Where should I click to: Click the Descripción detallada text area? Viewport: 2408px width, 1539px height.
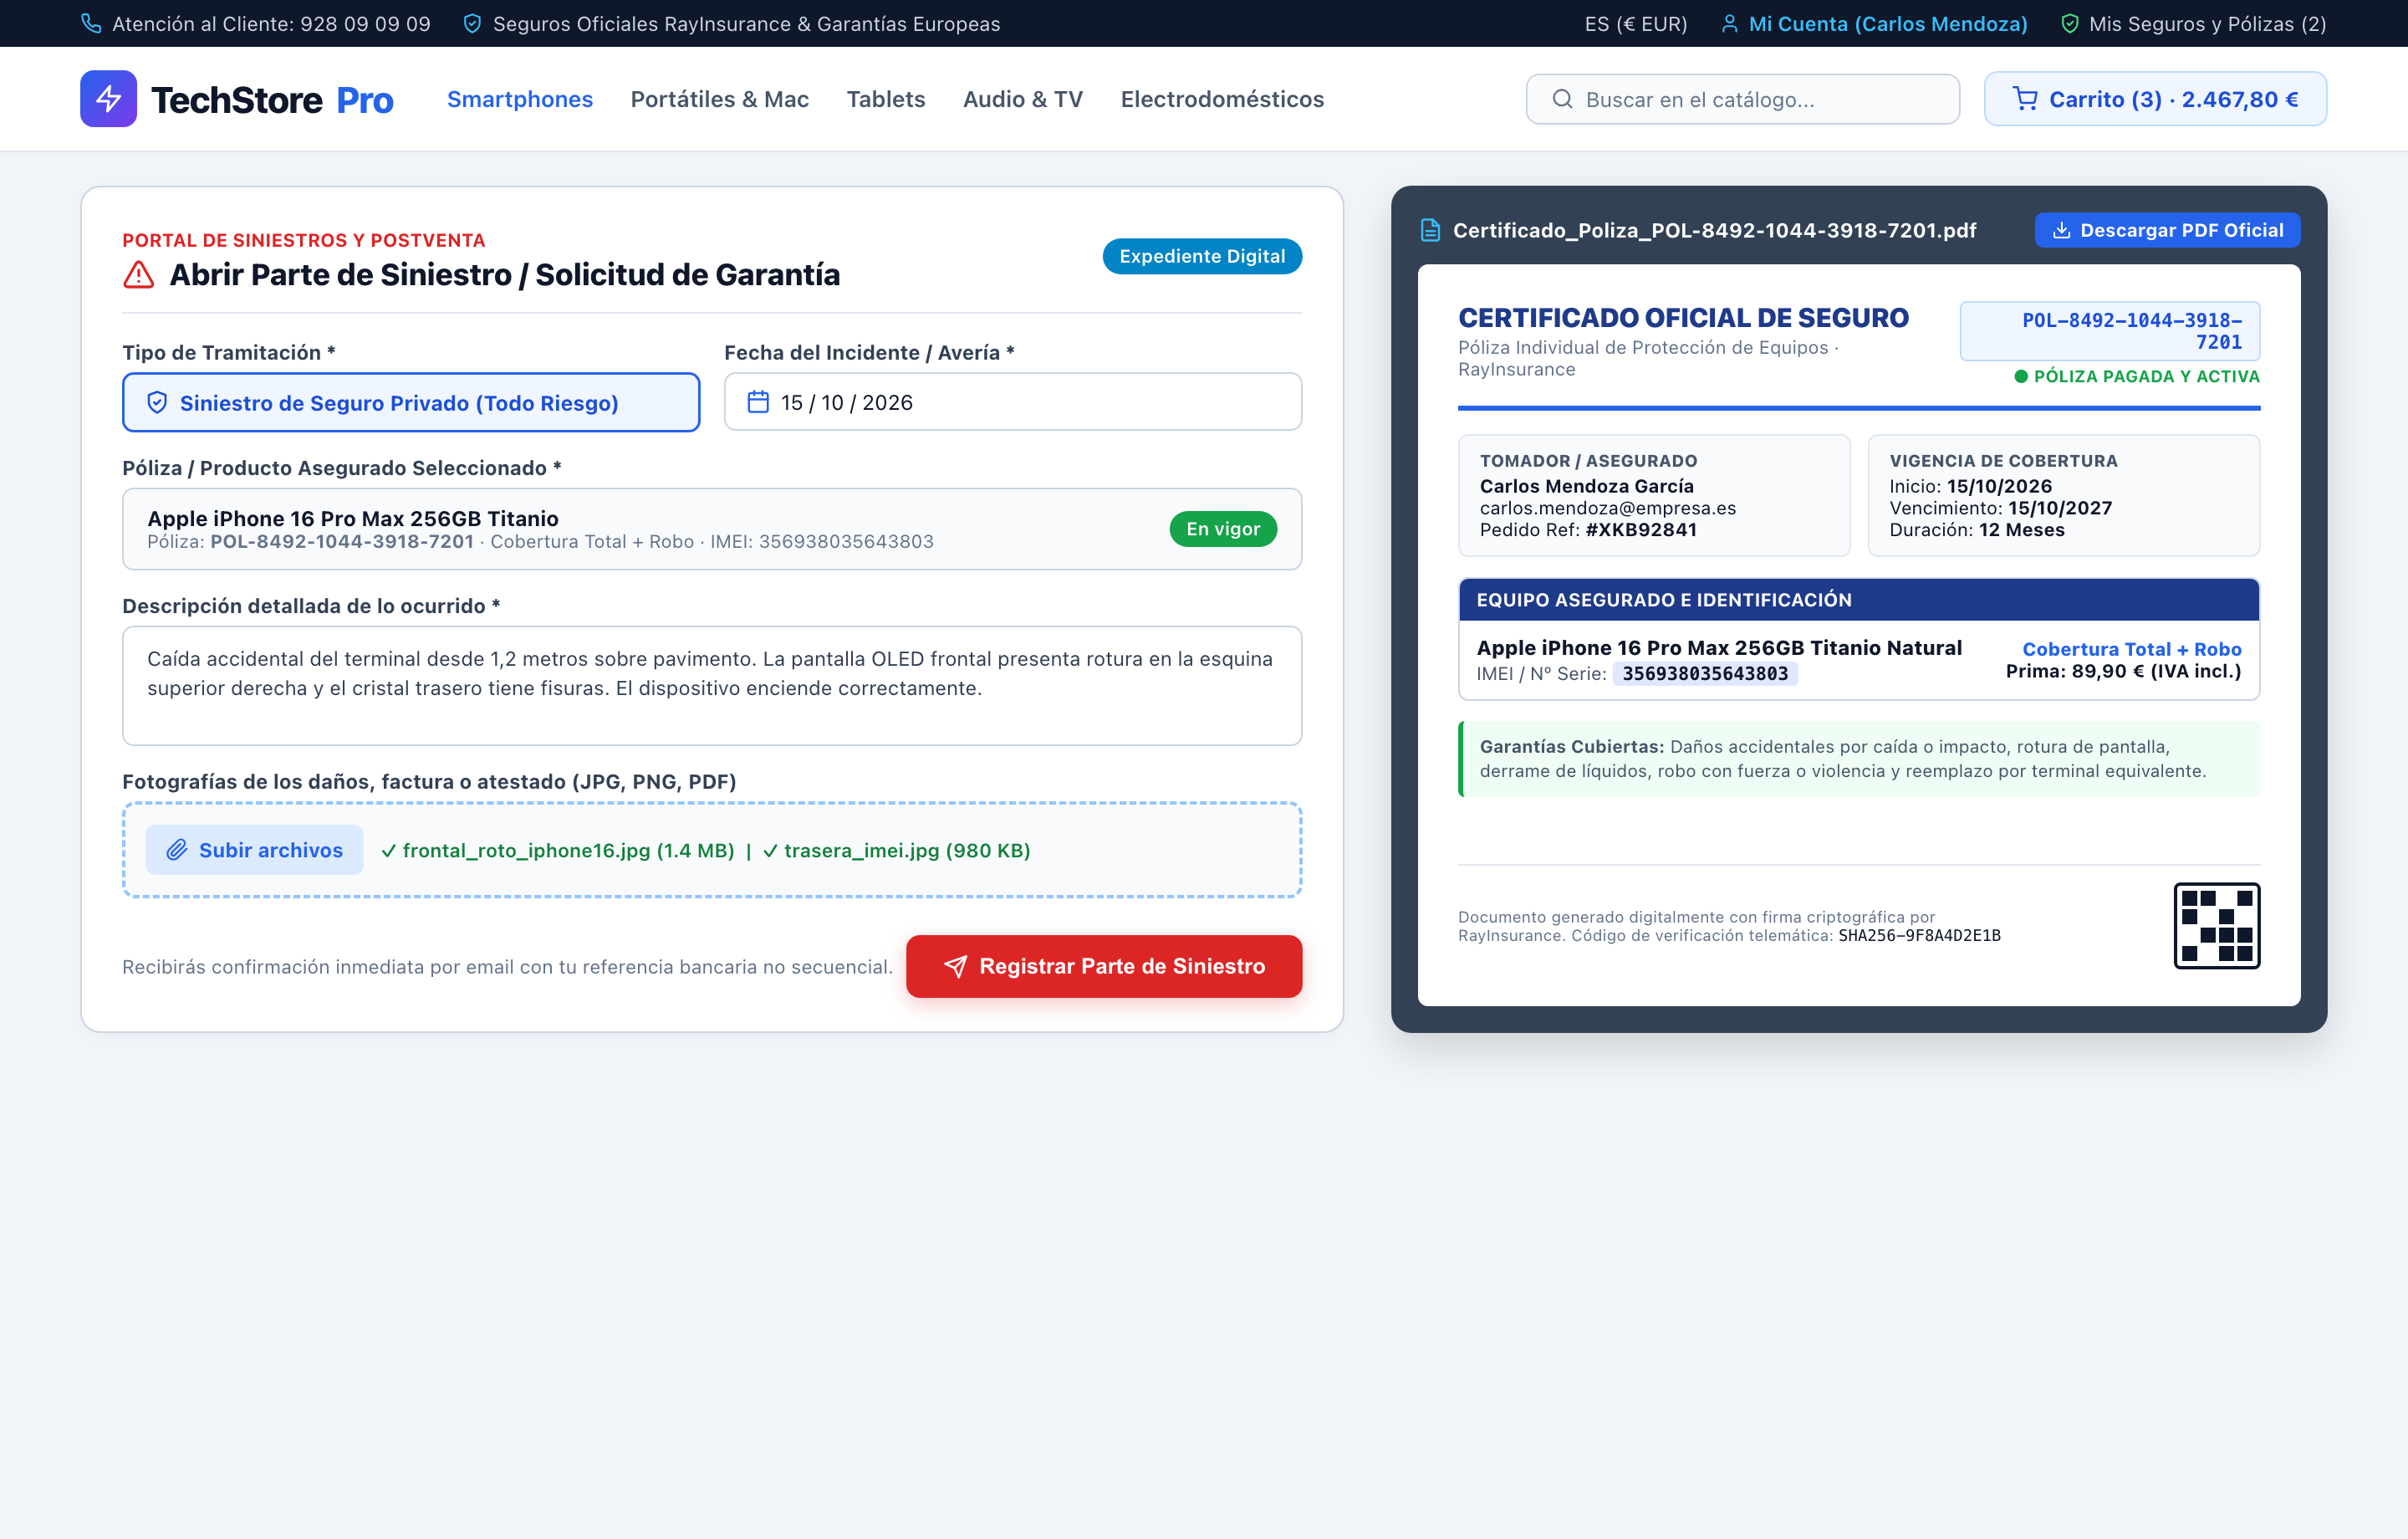(x=712, y=686)
